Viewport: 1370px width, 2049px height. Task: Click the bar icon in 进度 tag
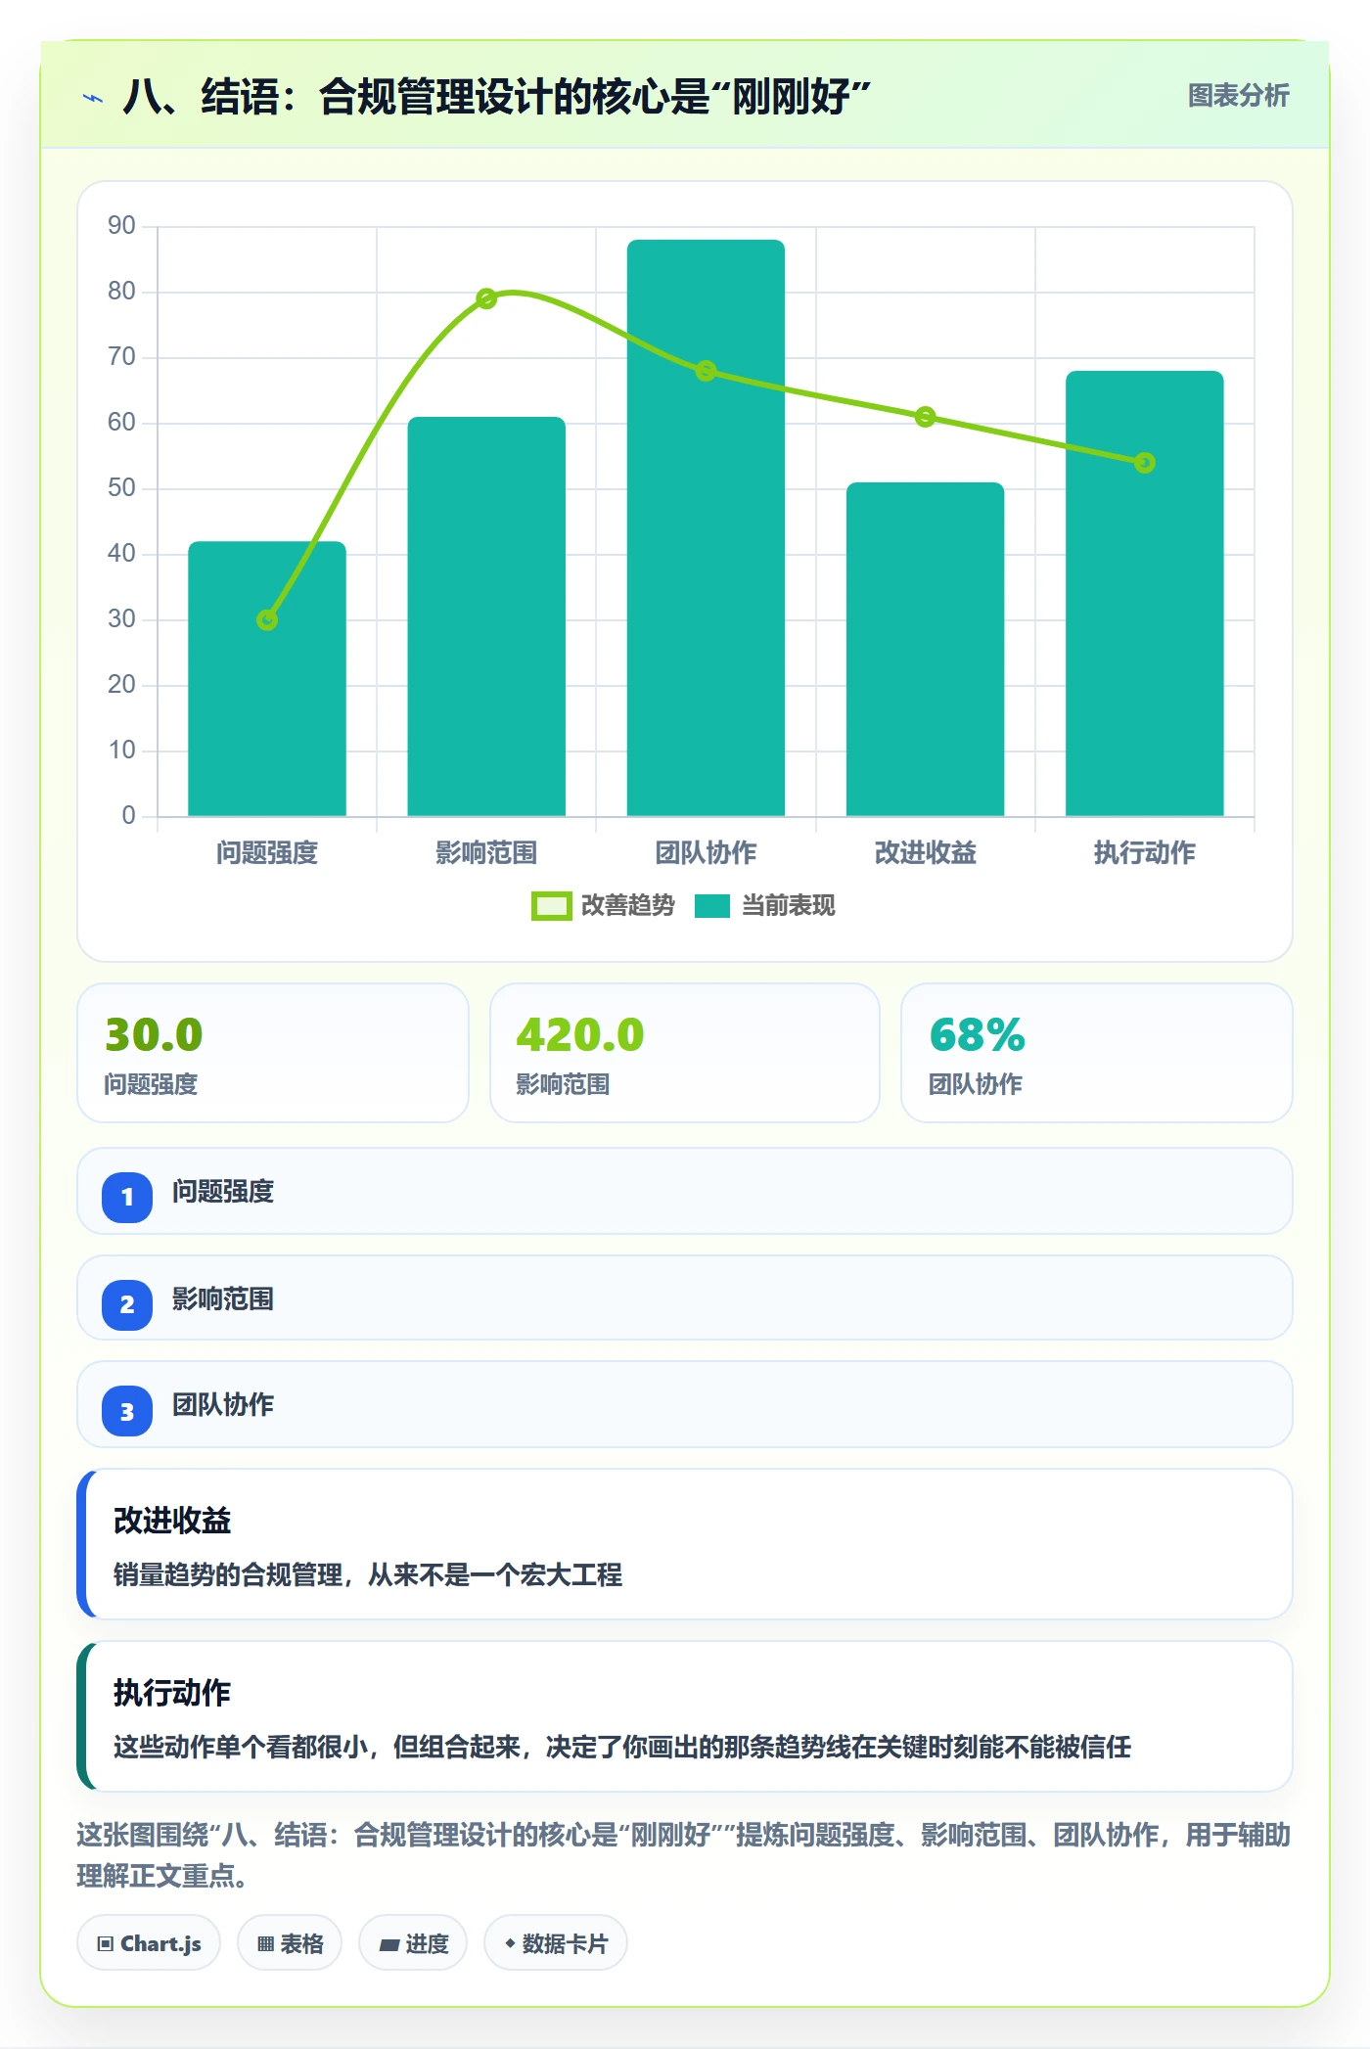click(x=389, y=1945)
